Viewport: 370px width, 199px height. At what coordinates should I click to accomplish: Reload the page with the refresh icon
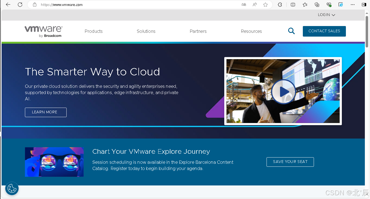coord(20,5)
